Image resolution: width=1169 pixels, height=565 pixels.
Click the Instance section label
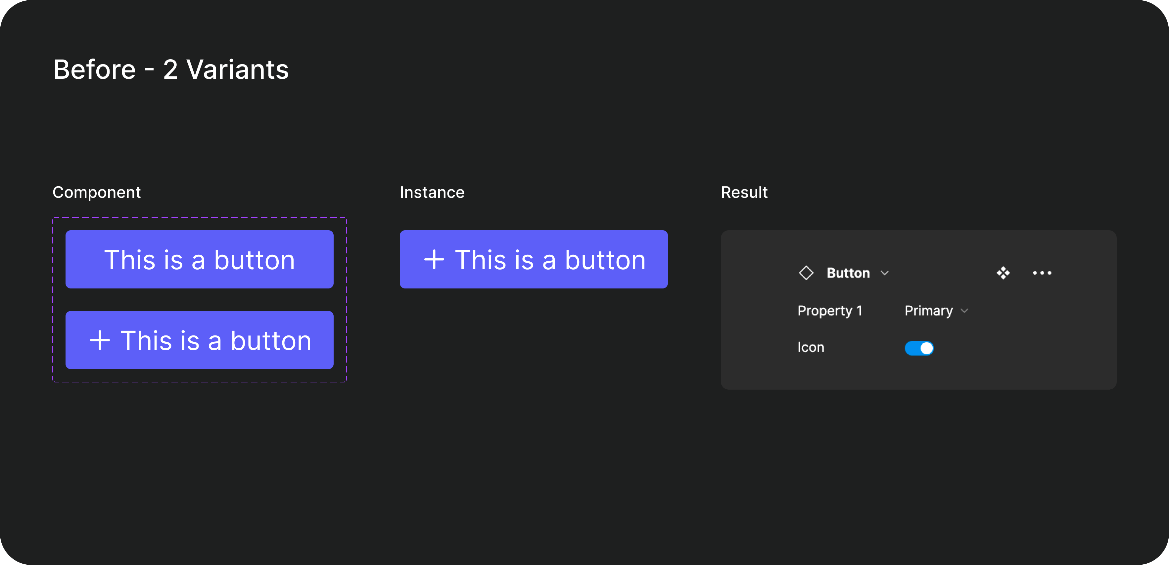pos(432,192)
